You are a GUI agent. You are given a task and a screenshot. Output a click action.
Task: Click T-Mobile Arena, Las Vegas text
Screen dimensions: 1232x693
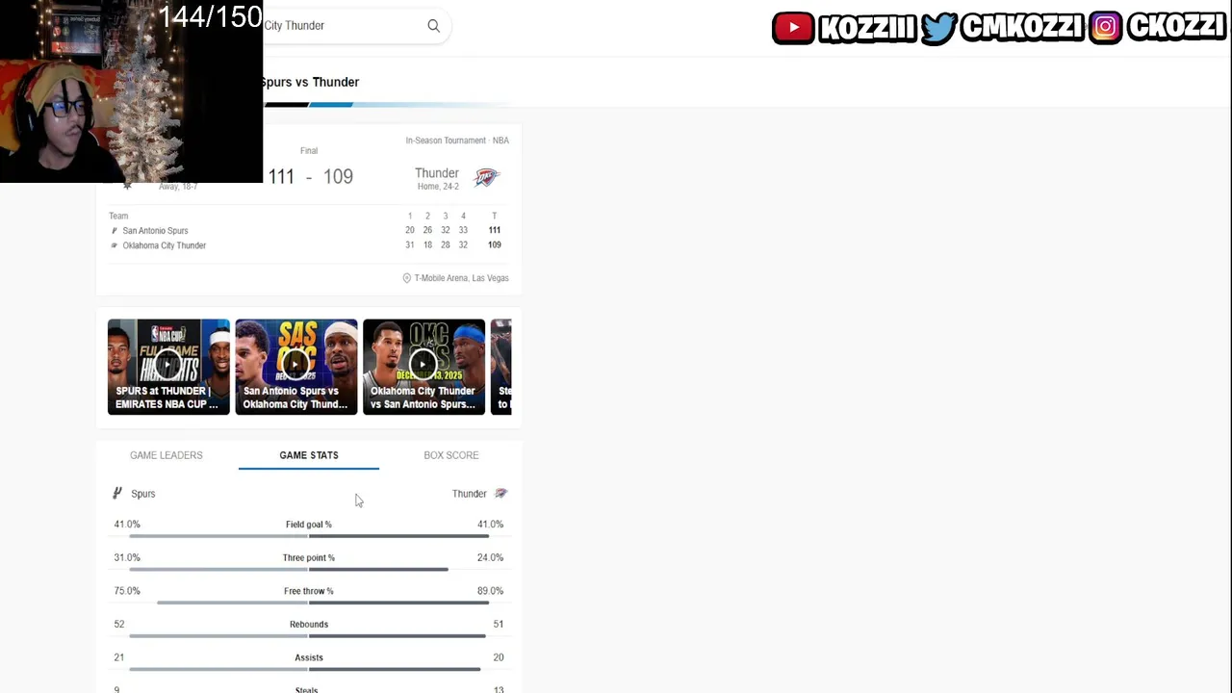(461, 278)
